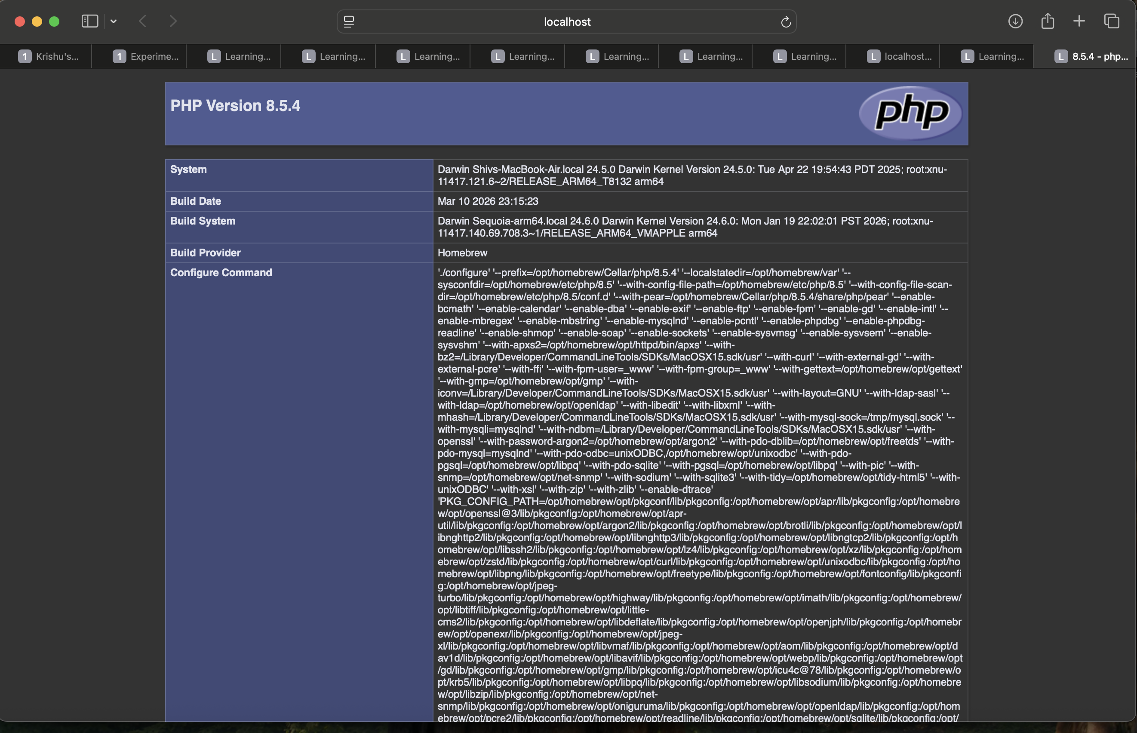Viewport: 1137px width, 733px height.
Task: Toggle the Safari sidebar
Action: pyautogui.click(x=89, y=22)
